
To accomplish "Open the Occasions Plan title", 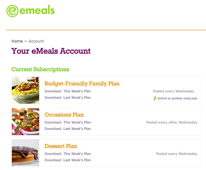I will coord(64,115).
